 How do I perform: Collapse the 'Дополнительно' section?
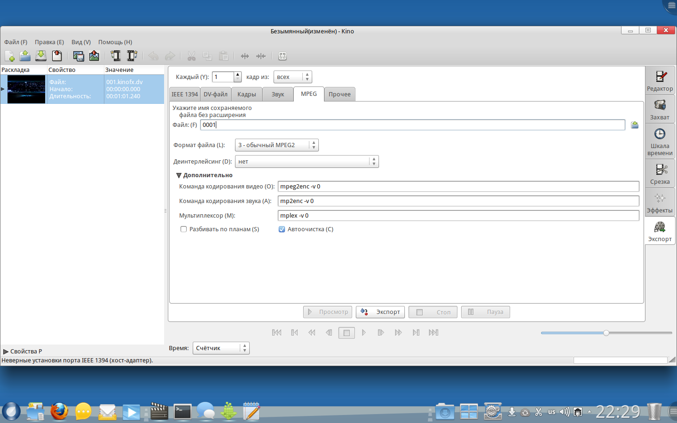coord(179,175)
